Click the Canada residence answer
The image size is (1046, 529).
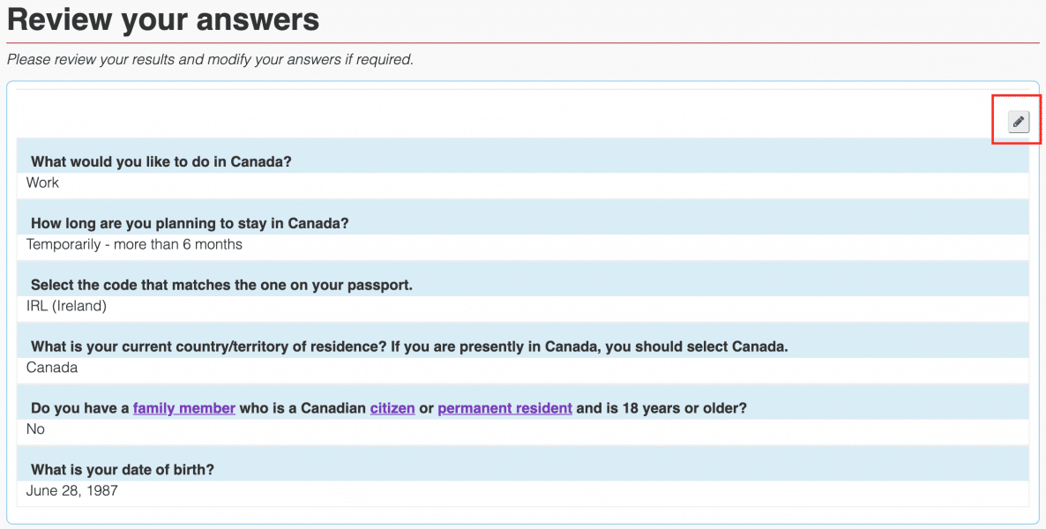51,368
